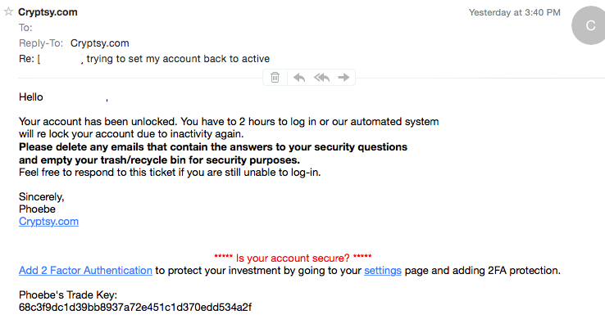Open the Cryptsy.com link under Phoebe
The image size is (605, 319).
[x=48, y=222]
